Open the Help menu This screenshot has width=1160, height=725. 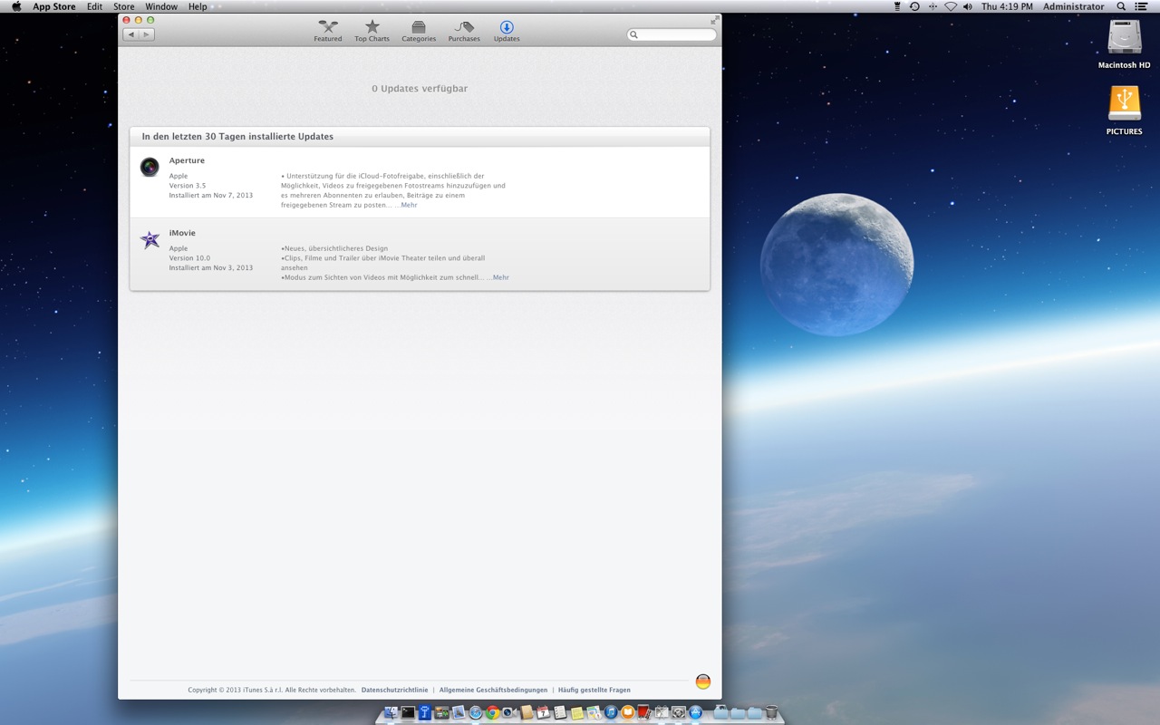[x=198, y=6]
